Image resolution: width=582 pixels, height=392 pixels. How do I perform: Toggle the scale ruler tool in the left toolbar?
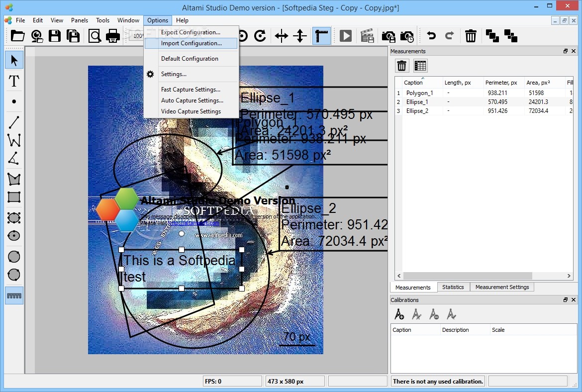tap(14, 295)
